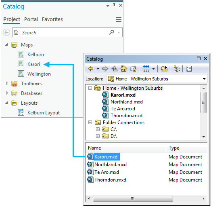Image resolution: width=213 pixels, height=209 pixels.
Task: Click the tree scrollbar down arrow
Action: [204, 137]
